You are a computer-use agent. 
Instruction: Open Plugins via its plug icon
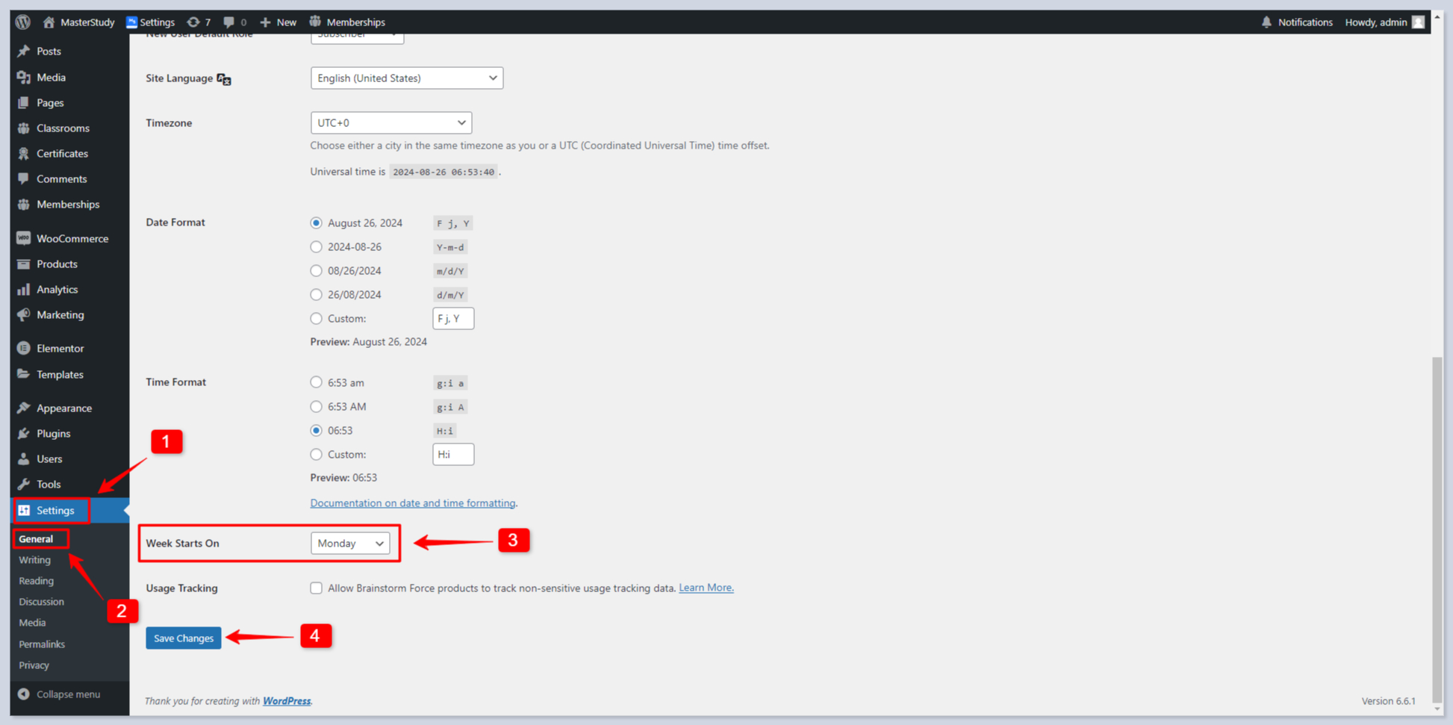click(24, 433)
